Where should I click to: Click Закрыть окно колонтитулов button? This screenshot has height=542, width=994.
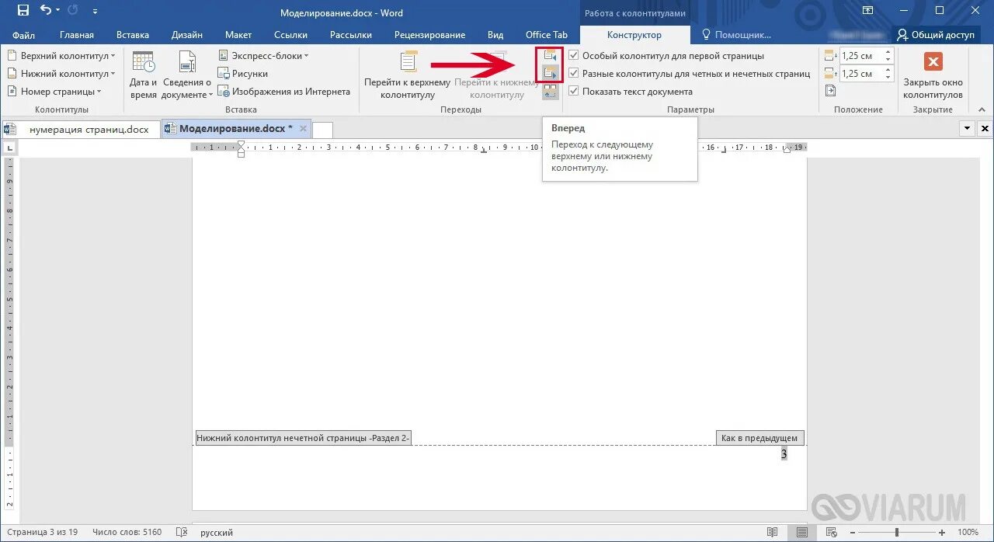[933, 75]
